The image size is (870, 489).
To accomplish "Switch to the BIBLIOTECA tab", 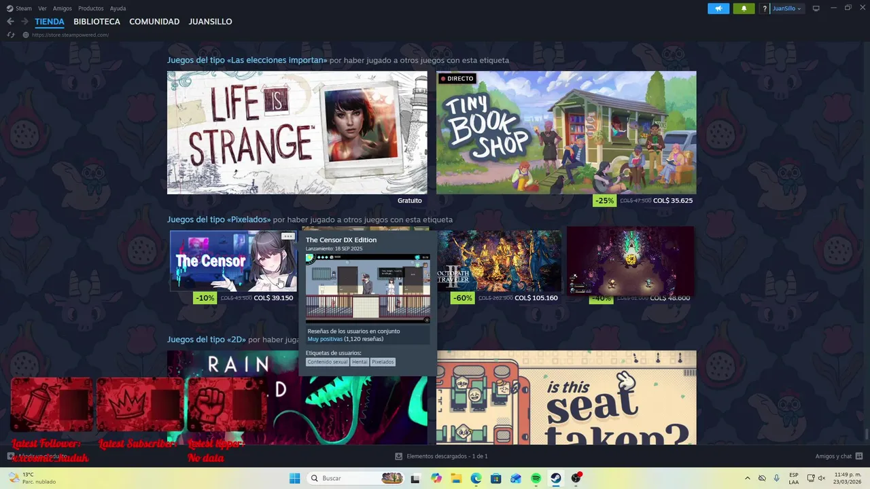I will pos(97,22).
